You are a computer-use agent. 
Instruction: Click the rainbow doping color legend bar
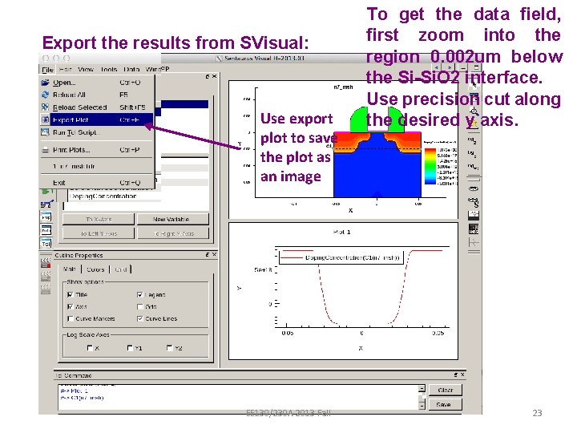point(430,166)
